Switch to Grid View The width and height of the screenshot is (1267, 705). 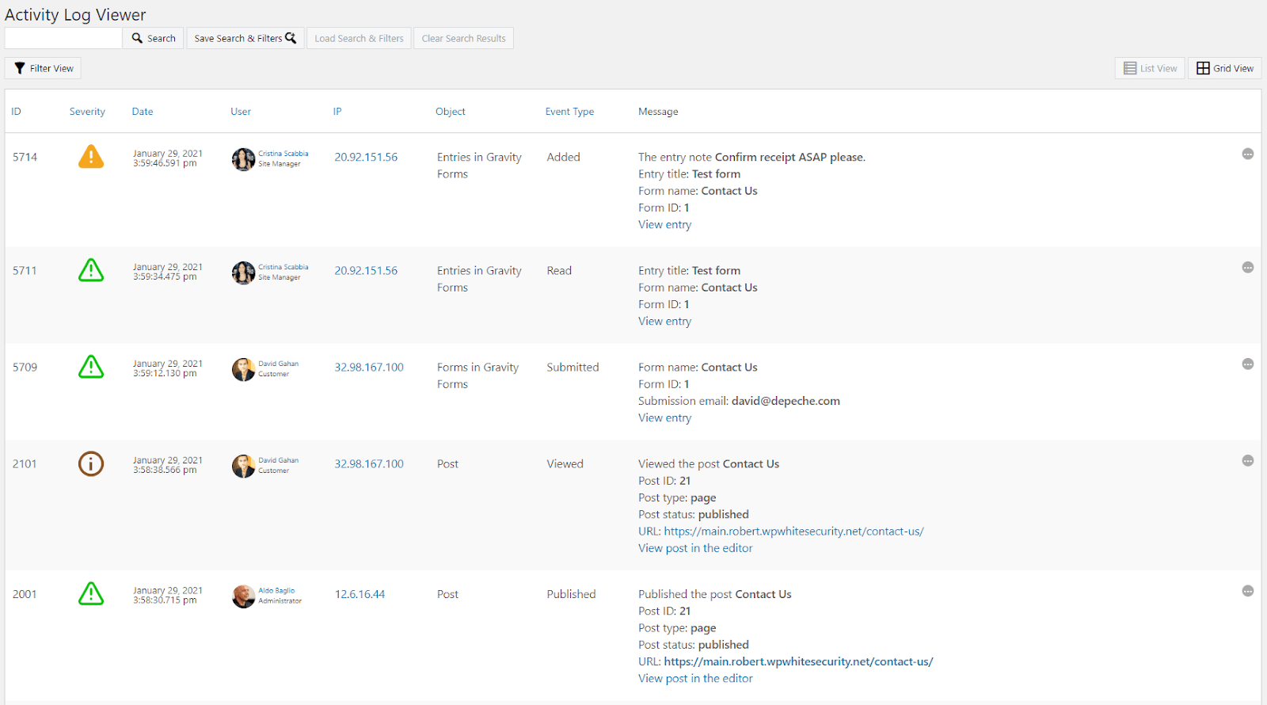[1224, 68]
